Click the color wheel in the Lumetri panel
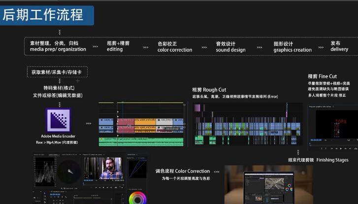The height and width of the screenshot is (204, 358). [x=136, y=198]
